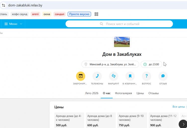Switch to the 'Фотогалерея' tab
Image resolution: width=187 pixels, height=128 pixels.
pyautogui.click(x=124, y=93)
